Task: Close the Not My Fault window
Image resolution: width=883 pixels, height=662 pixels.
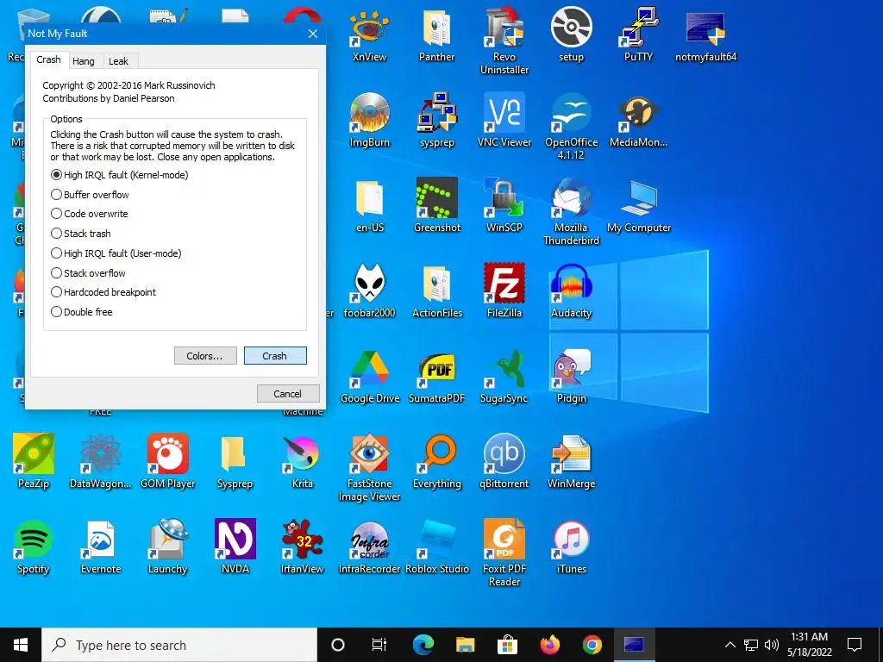Action: (x=313, y=34)
